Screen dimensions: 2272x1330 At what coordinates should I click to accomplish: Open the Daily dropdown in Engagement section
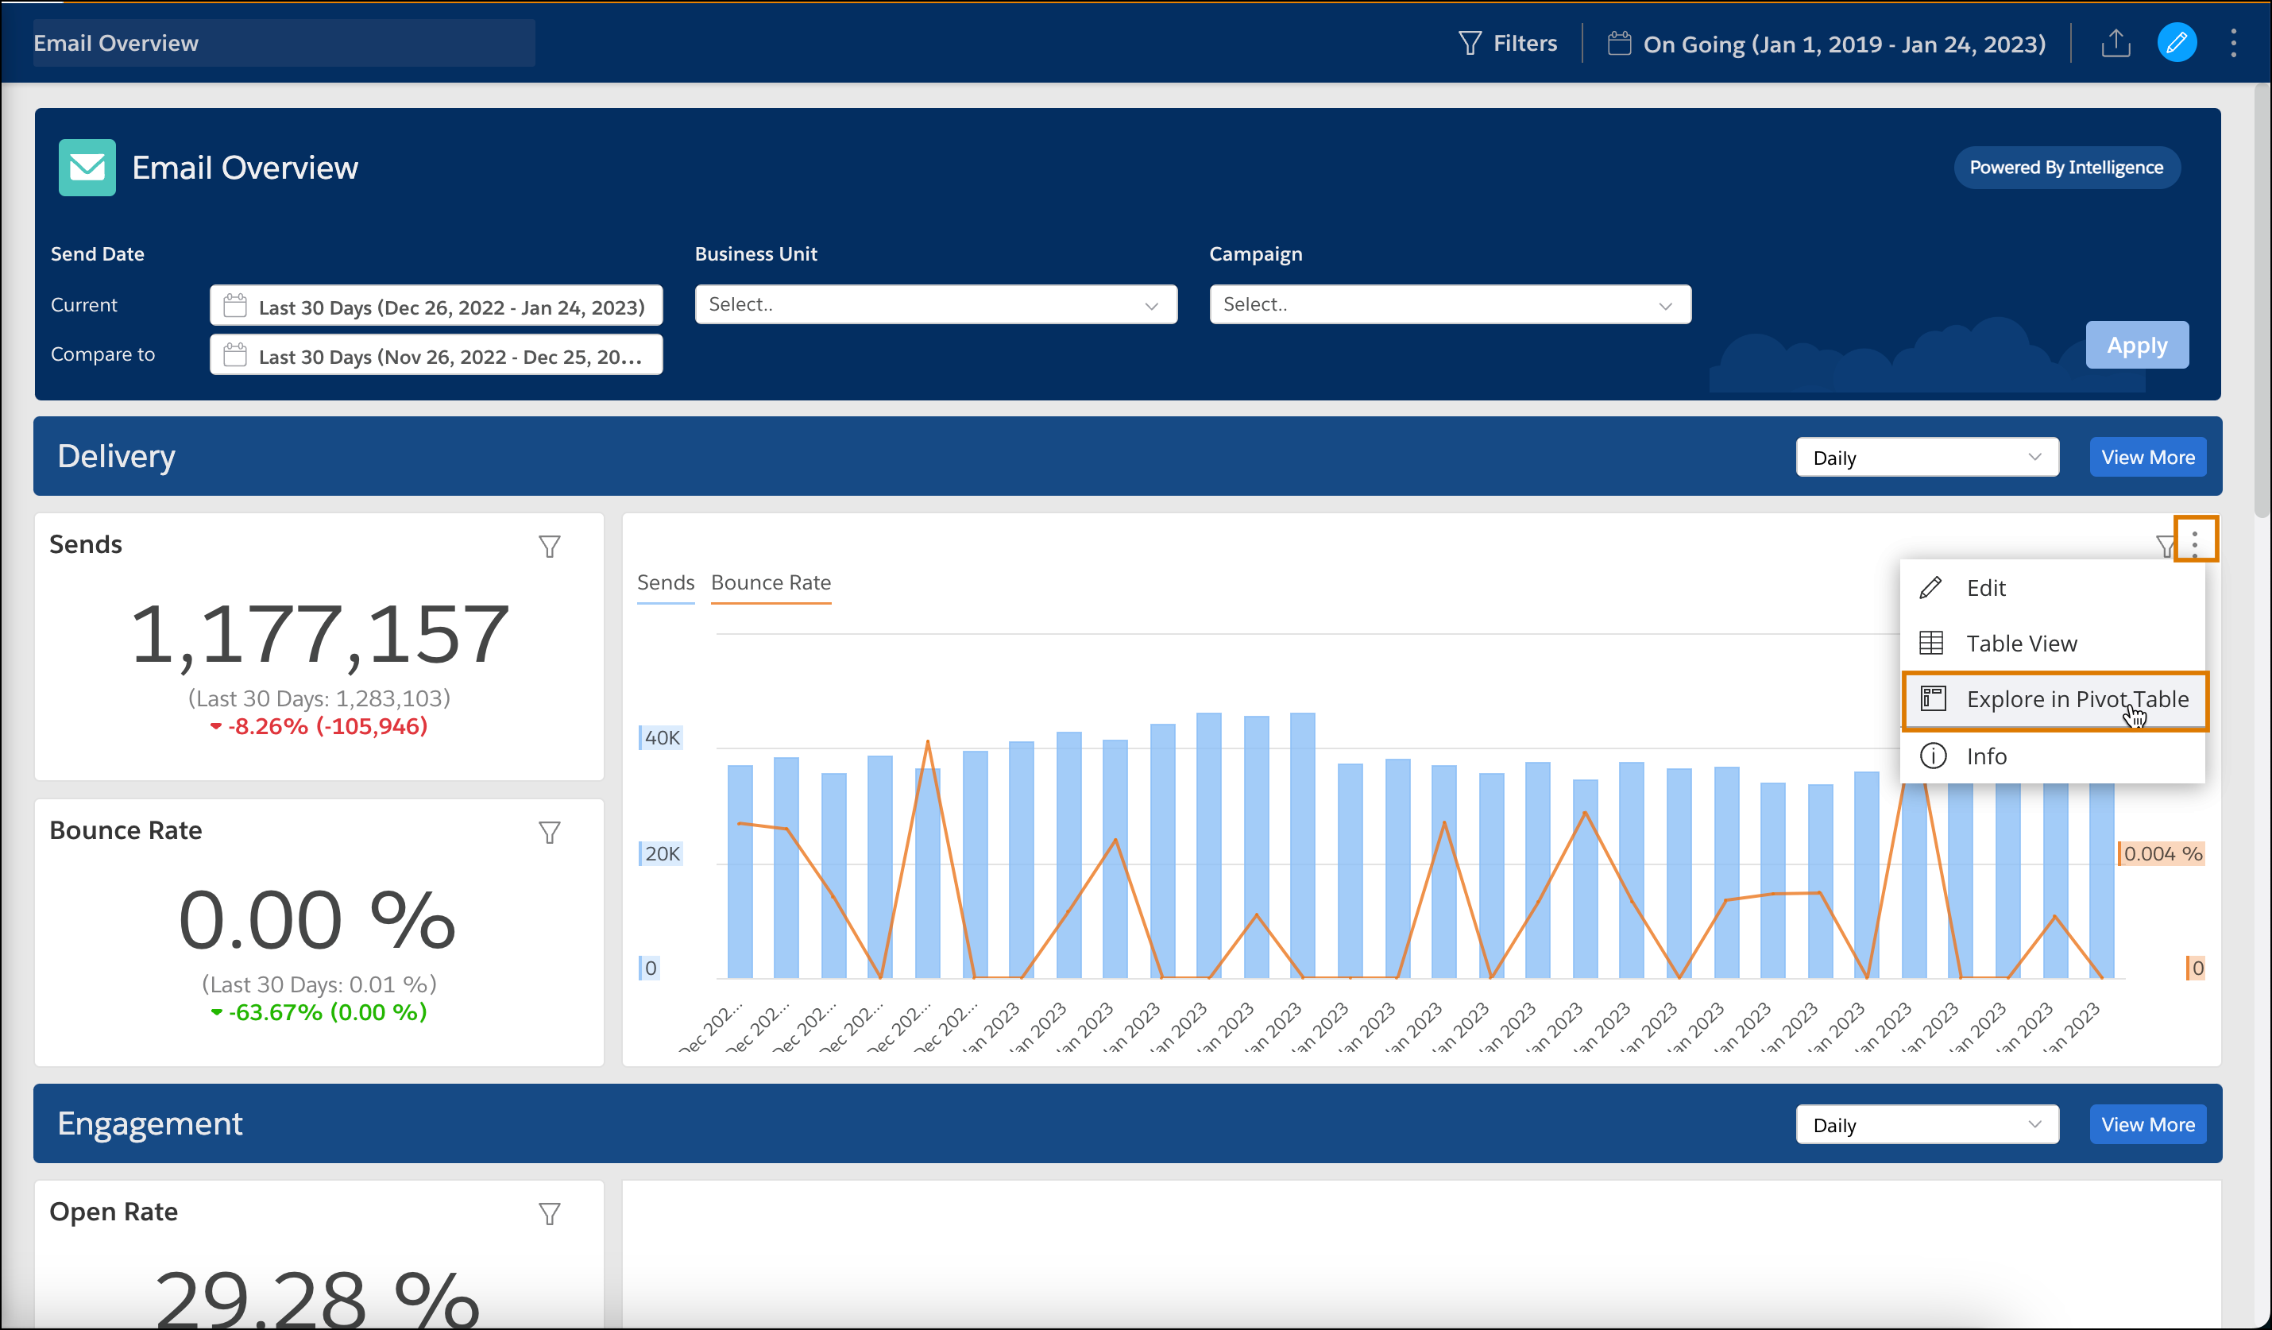click(1926, 1123)
